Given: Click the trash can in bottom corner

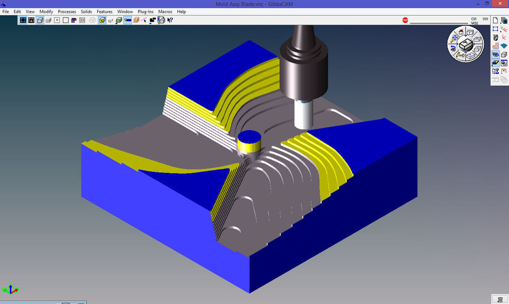Looking at the screenshot, I should (x=500, y=299).
